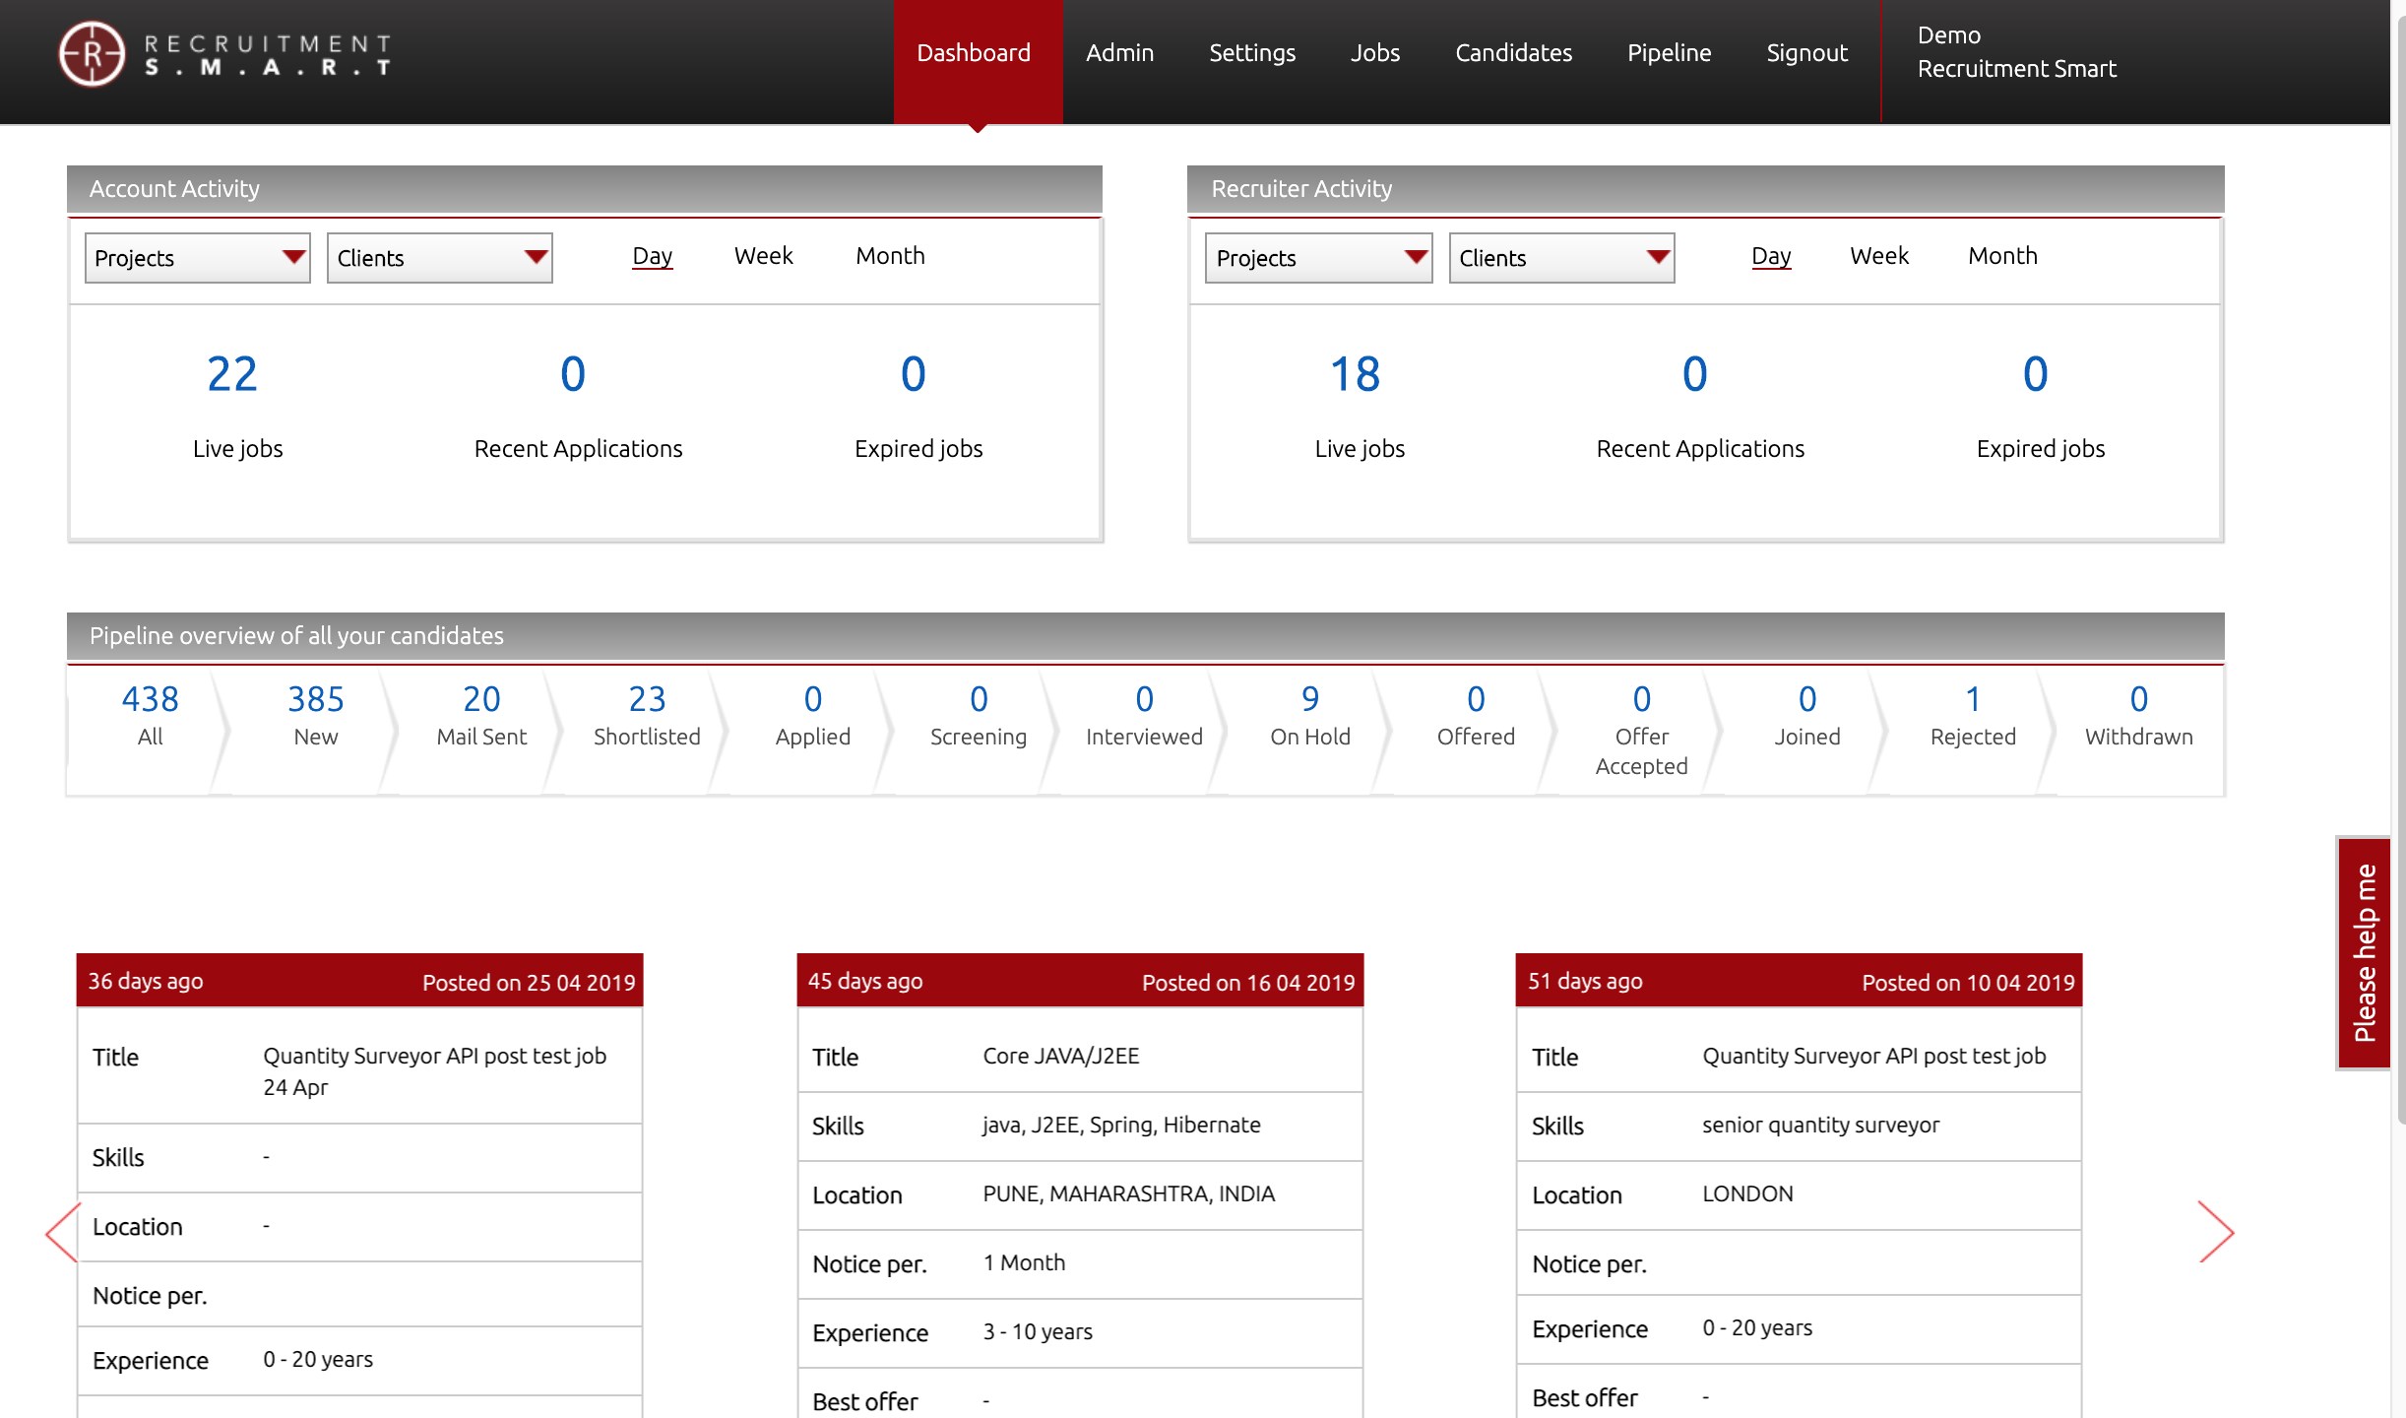This screenshot has height=1418, width=2406.
Task: Open Recruiter Activity Clients dropdown
Action: [1561, 258]
